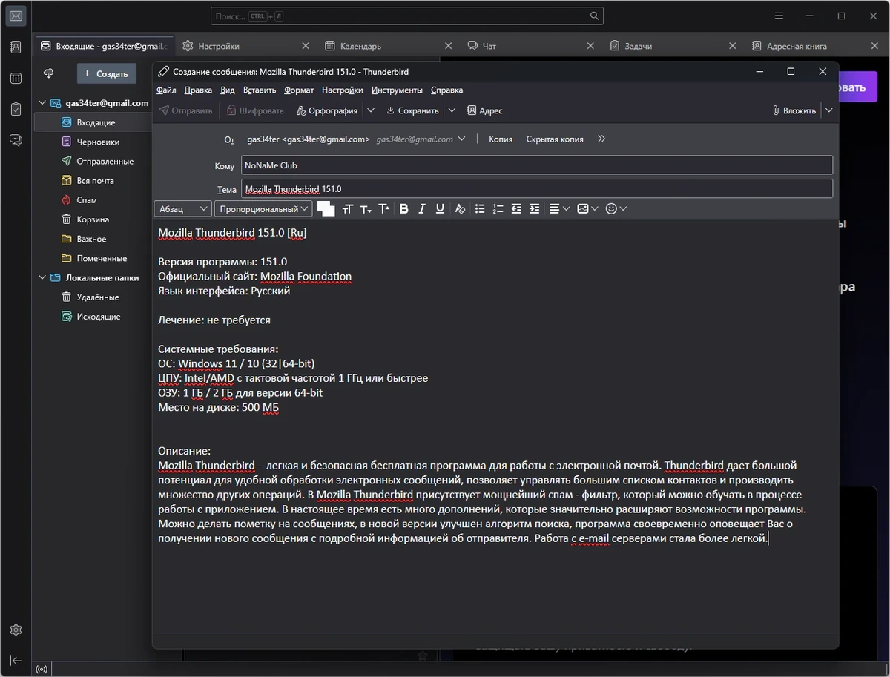Open the main window hamburger menu

779,16
